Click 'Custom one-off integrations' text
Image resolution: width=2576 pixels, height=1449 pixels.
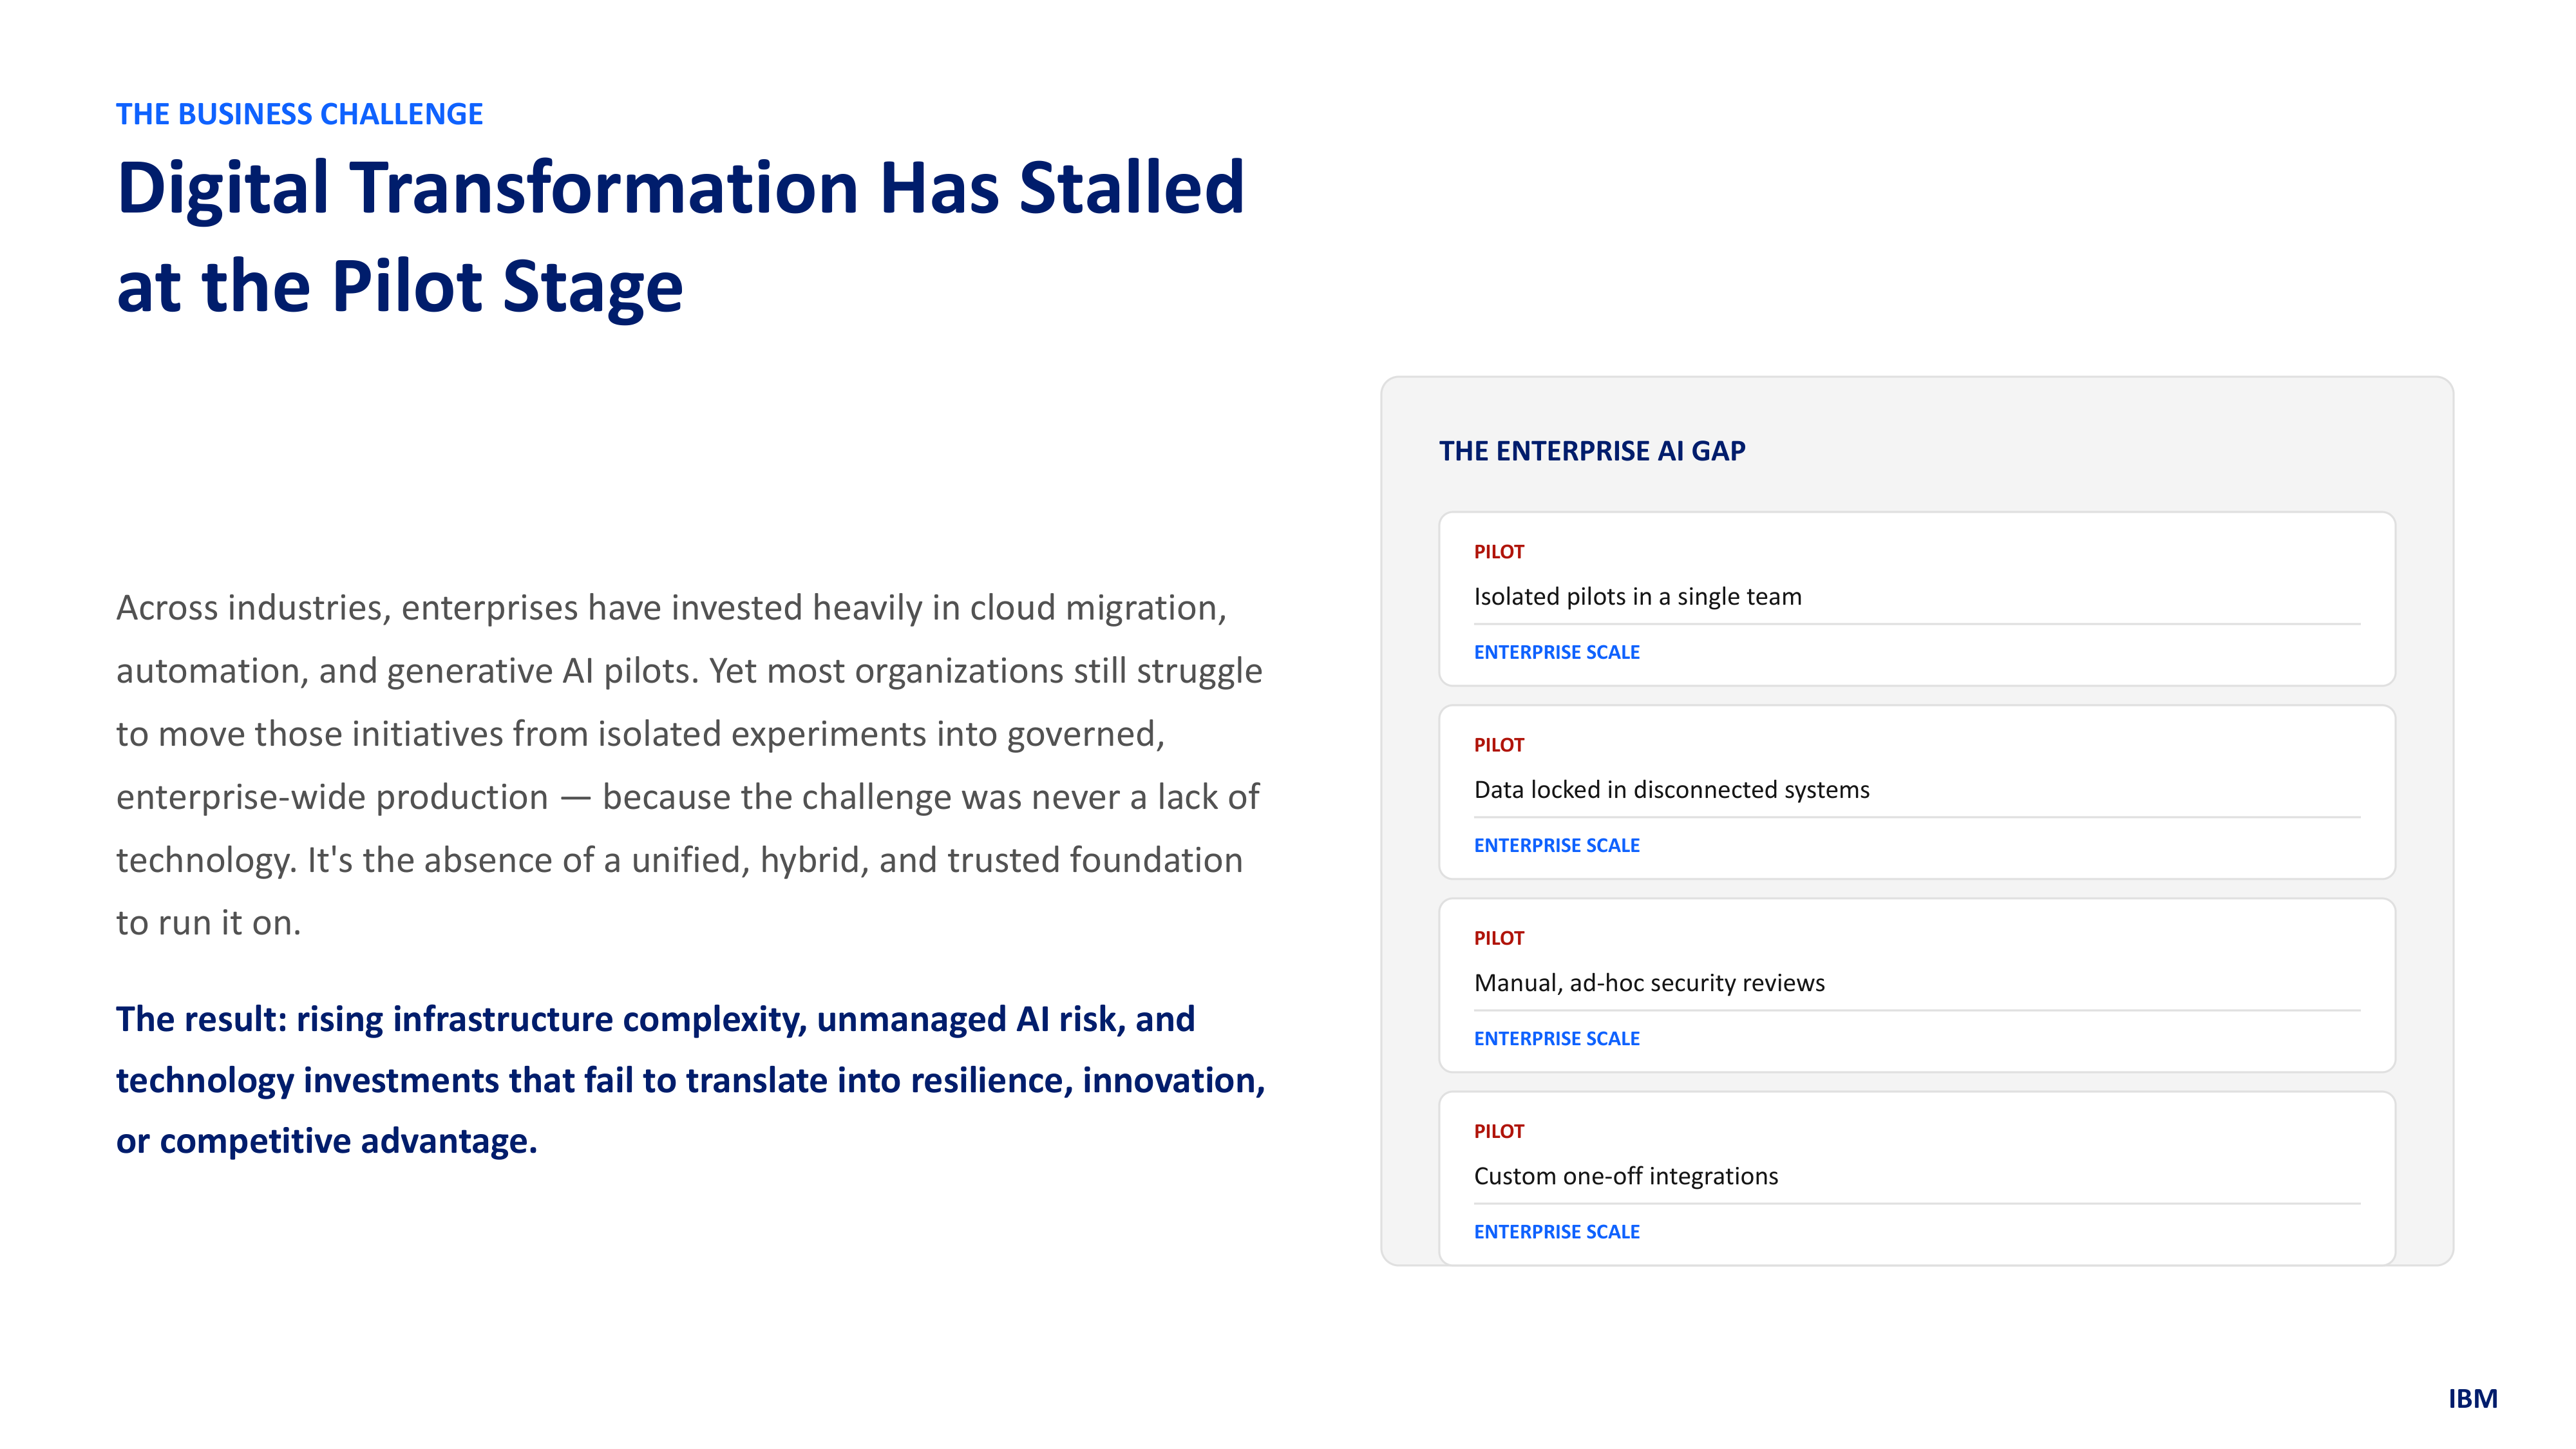pos(1626,1176)
